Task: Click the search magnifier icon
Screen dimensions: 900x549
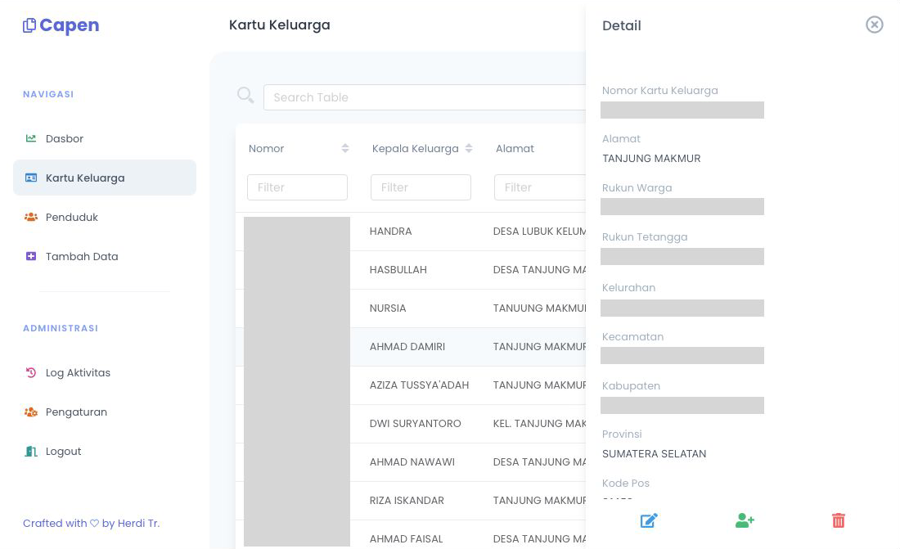Action: tap(245, 96)
